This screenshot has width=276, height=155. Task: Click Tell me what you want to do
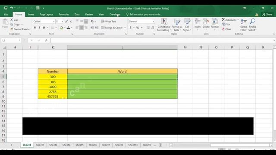[x=144, y=14]
